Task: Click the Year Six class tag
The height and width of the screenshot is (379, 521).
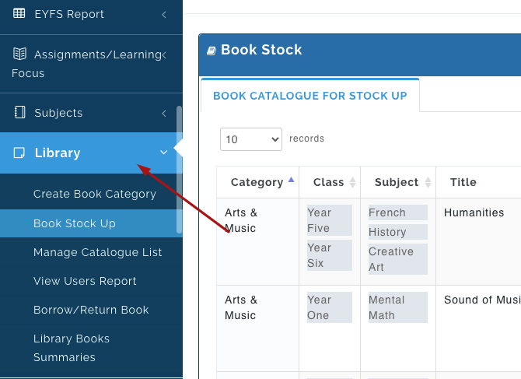Action: pos(329,255)
